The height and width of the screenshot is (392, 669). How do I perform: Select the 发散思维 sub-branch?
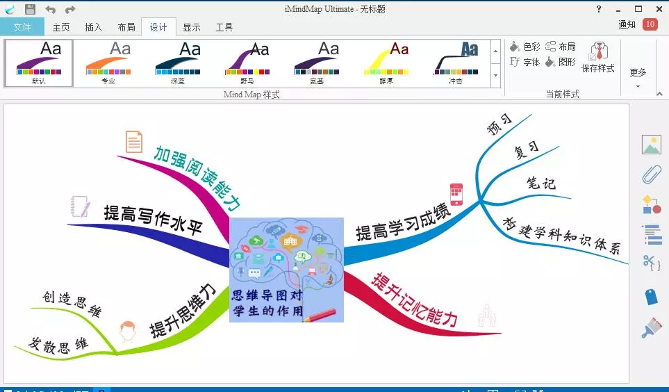[x=58, y=345]
